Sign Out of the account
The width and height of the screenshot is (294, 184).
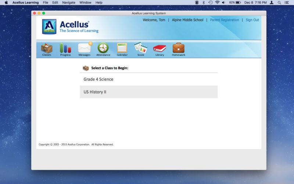pyautogui.click(x=252, y=20)
